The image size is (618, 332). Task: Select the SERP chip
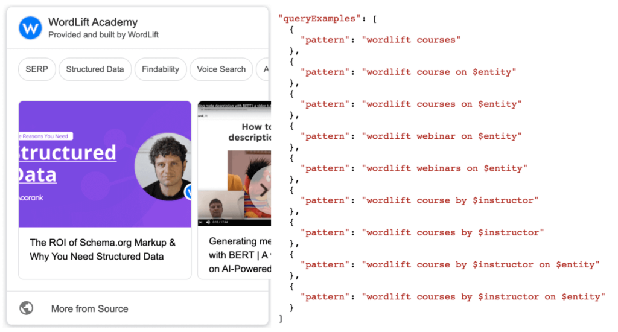click(37, 69)
